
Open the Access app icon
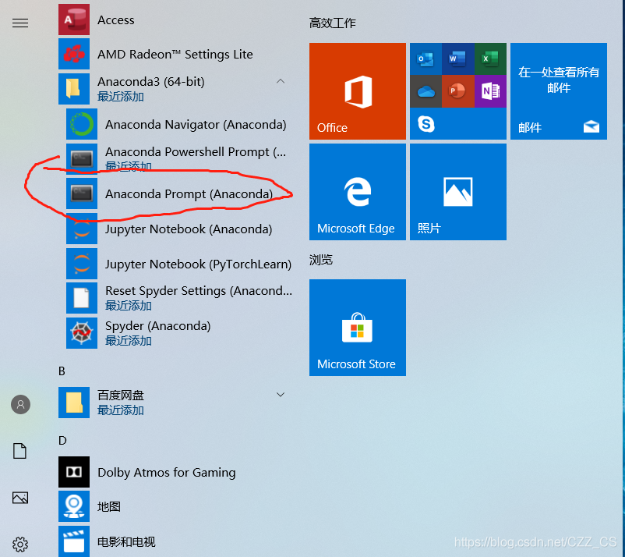[x=74, y=20]
